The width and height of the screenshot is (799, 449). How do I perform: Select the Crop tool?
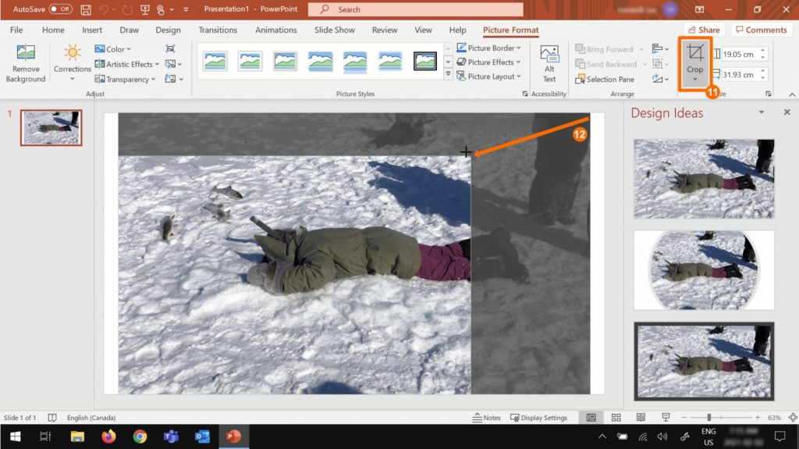click(694, 54)
